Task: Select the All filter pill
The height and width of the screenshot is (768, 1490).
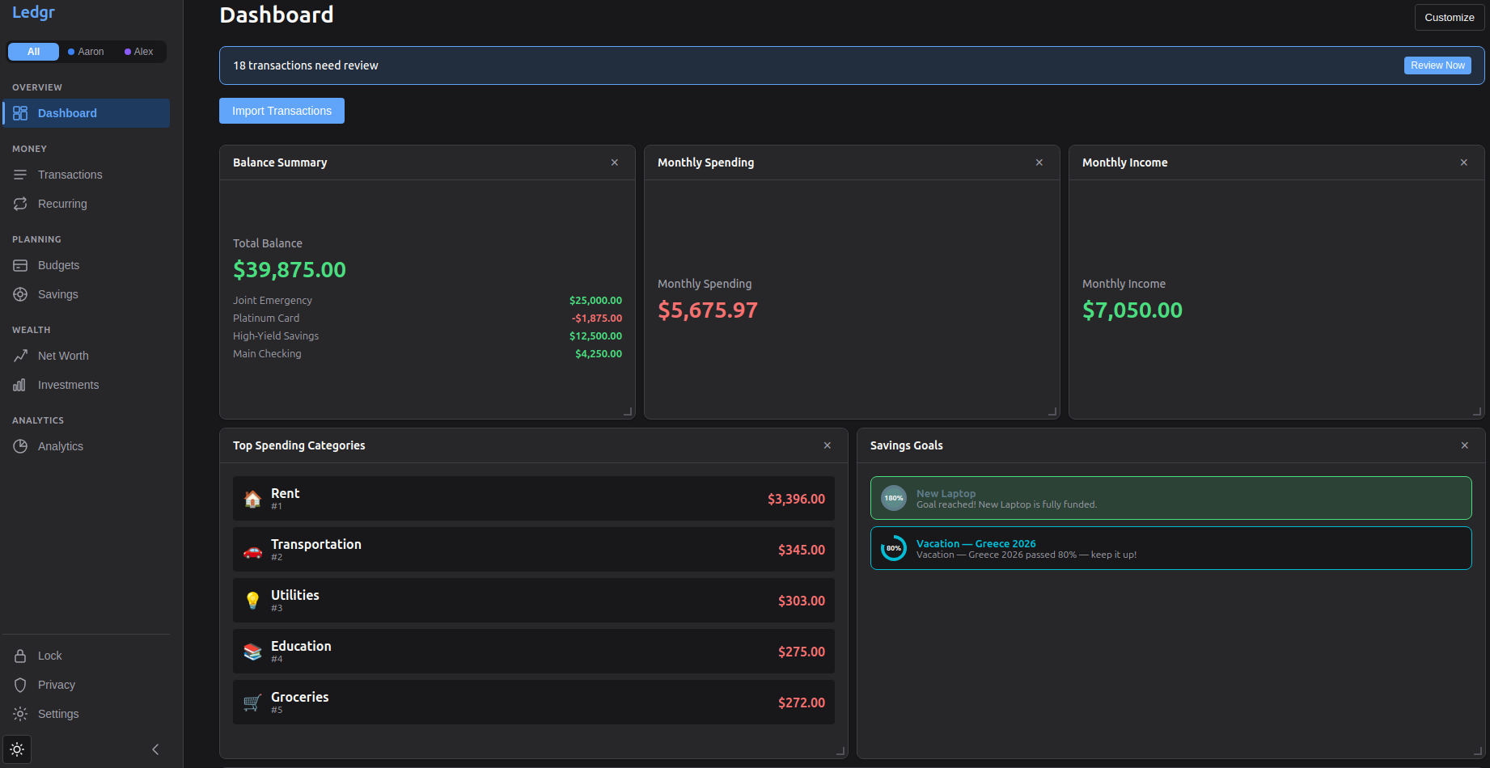Action: click(x=33, y=51)
